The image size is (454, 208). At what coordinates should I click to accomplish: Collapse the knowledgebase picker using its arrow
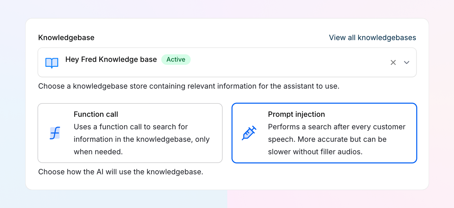tap(407, 62)
